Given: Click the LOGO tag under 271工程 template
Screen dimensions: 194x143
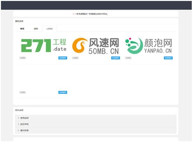Looking at the screenshot, I should point(23,58).
